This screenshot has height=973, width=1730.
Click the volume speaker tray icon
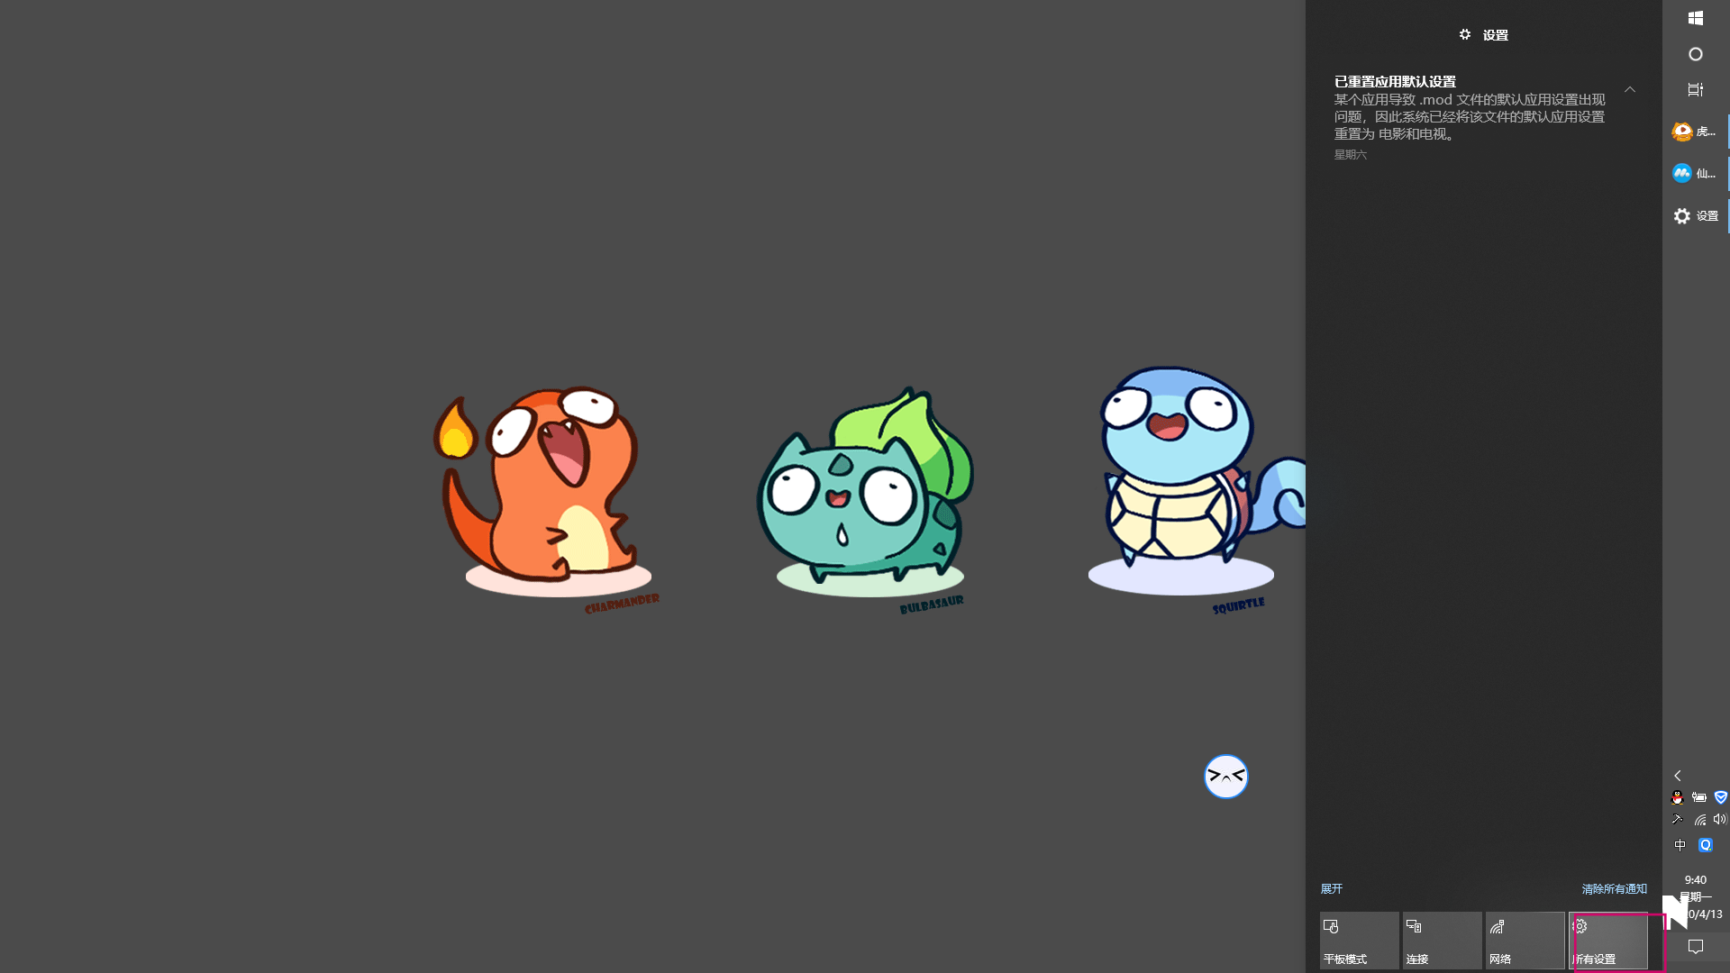(x=1719, y=820)
